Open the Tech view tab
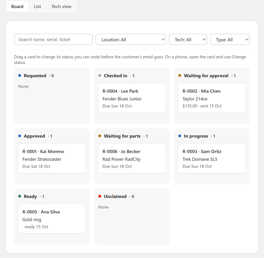 61,6
